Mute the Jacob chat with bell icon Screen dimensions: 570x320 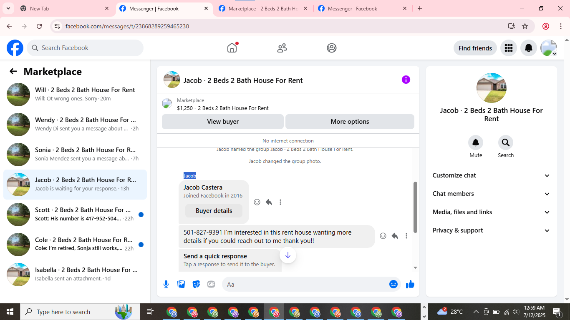[476, 143]
